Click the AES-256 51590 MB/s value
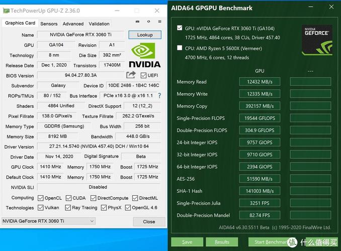This screenshot has width=341, height=251. click(260, 179)
